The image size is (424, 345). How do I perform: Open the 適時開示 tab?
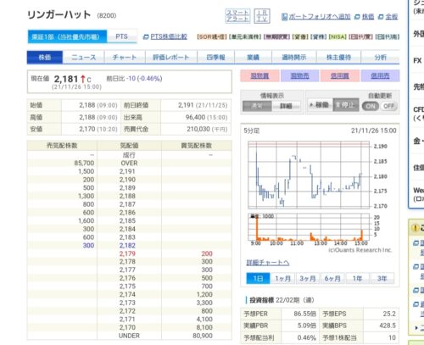[294, 58]
